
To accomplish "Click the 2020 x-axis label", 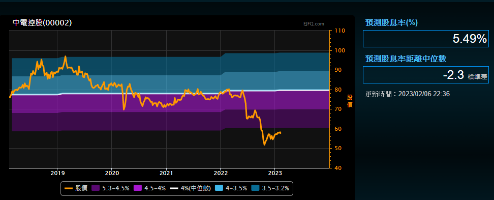I will (x=111, y=173).
